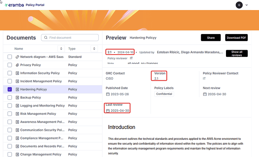Click document icon beside Hardening Policyy
The height and width of the screenshot is (157, 259).
(17, 89)
